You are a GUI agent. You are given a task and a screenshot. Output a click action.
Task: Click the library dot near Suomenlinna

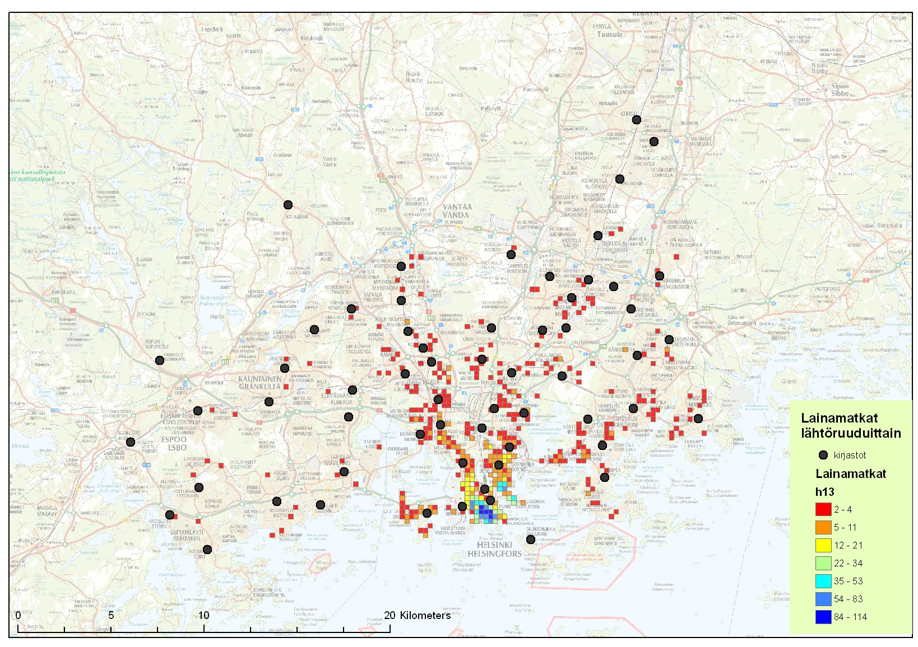pos(531,540)
